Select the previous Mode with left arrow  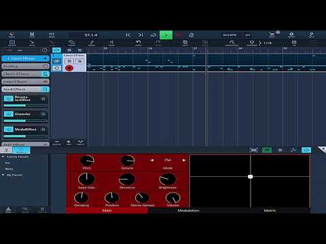pos(152,160)
